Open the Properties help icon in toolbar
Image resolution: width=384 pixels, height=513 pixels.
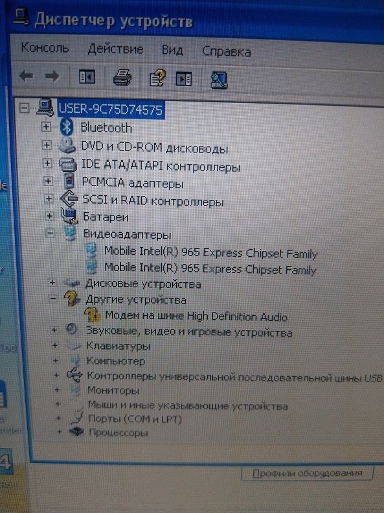click(x=157, y=78)
